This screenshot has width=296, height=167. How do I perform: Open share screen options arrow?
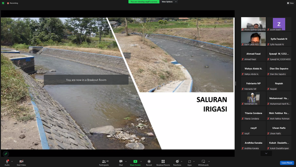click(x=141, y=161)
